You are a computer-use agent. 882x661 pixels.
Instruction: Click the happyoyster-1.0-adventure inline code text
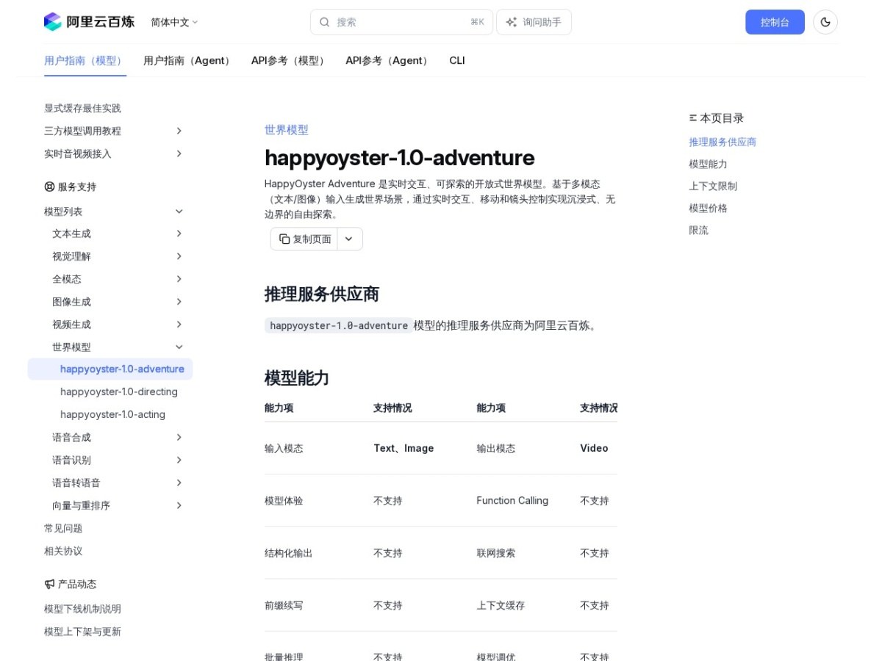point(338,325)
